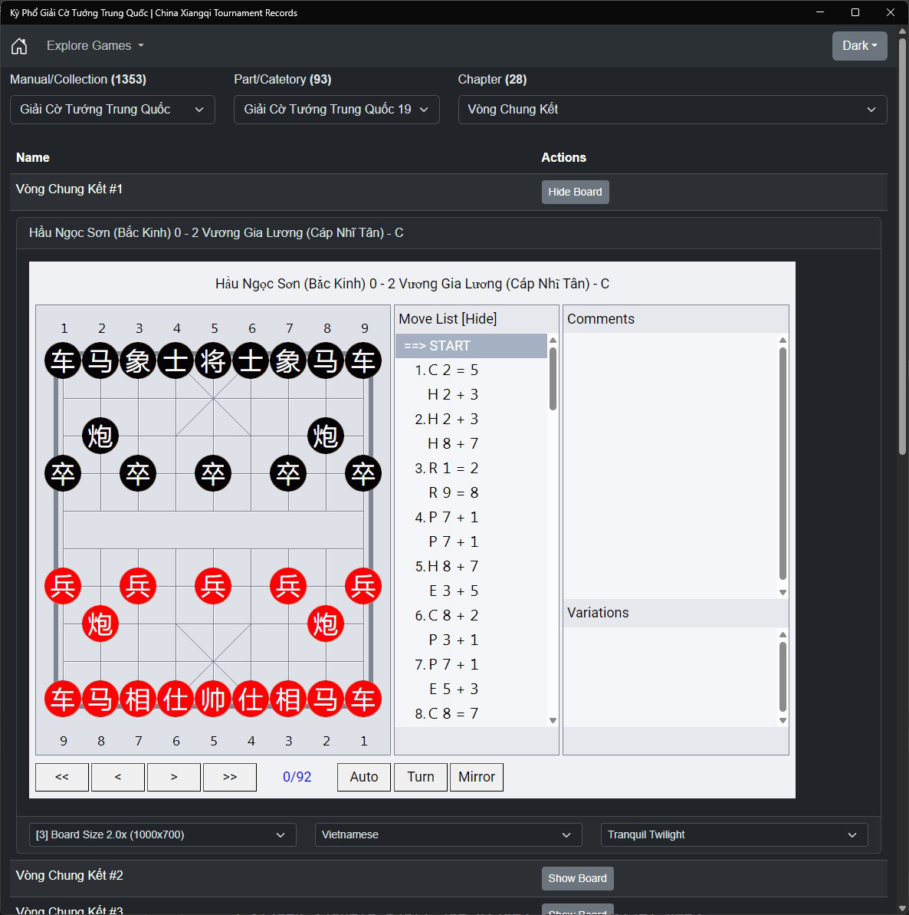The image size is (909, 915).
Task: Click the red center pawn 兵 on file 5
Action: [213, 586]
